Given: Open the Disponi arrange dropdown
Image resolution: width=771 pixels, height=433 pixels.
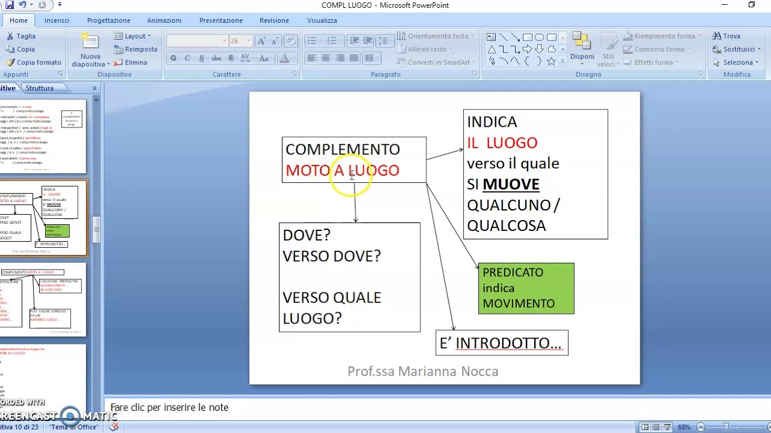Looking at the screenshot, I should click(582, 48).
